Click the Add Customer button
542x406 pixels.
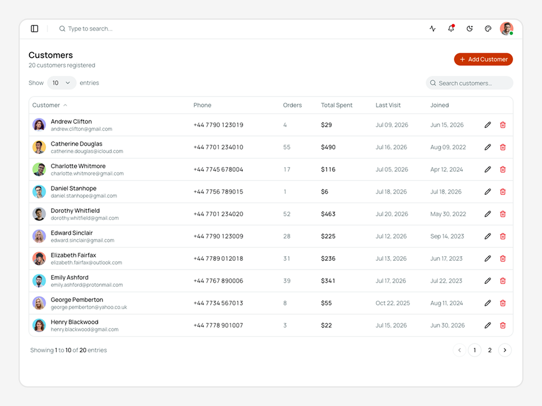pyautogui.click(x=484, y=60)
